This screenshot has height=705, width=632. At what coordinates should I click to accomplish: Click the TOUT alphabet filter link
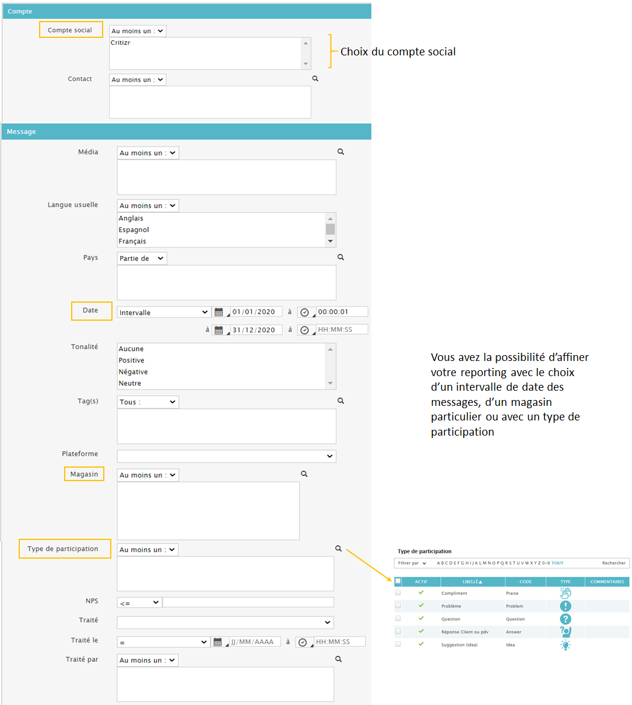tap(557, 563)
